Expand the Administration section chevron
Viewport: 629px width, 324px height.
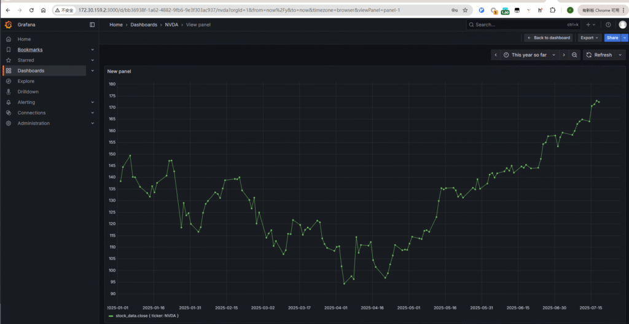point(92,123)
